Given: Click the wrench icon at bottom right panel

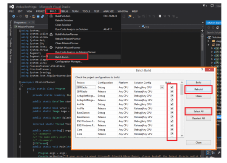Looking at the screenshot, I should pyautogui.click(x=219, y=153).
